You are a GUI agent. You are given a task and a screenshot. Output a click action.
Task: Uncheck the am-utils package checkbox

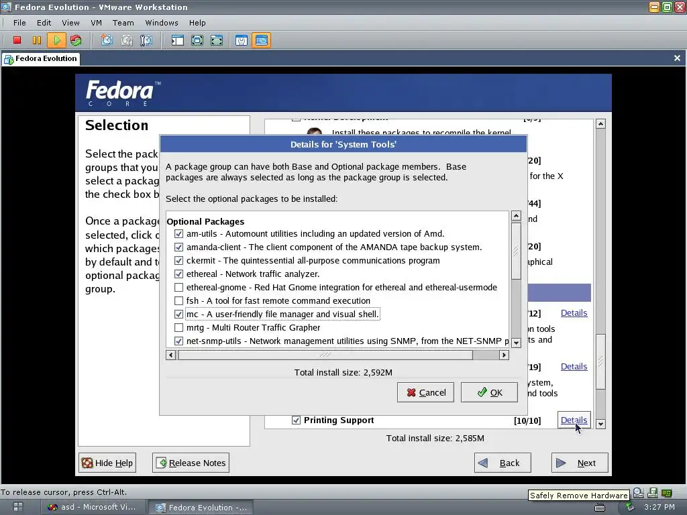(178, 233)
